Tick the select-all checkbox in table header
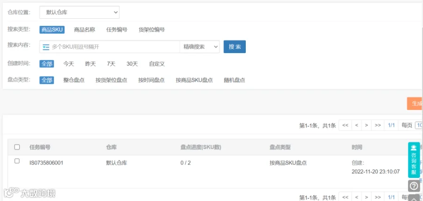 17,147
